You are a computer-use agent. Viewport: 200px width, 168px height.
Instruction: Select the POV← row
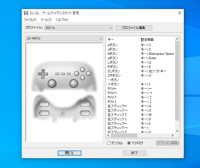pos(141,89)
